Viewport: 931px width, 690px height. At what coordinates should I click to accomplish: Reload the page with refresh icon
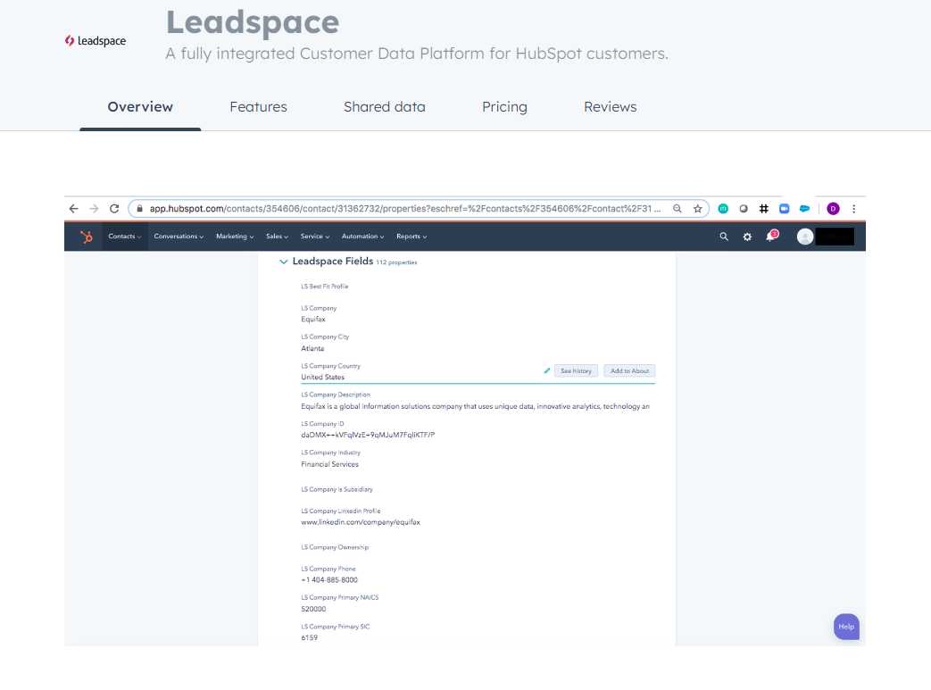point(114,208)
